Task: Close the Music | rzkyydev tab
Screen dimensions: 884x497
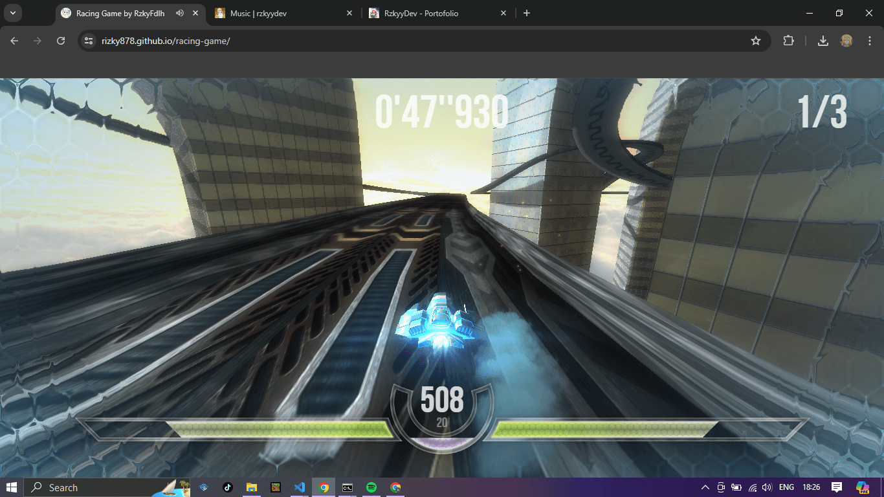Action: 349,13
